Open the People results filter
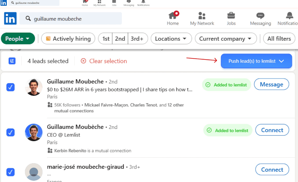Image resolution: width=298 pixels, height=182 pixels. (x=18, y=38)
